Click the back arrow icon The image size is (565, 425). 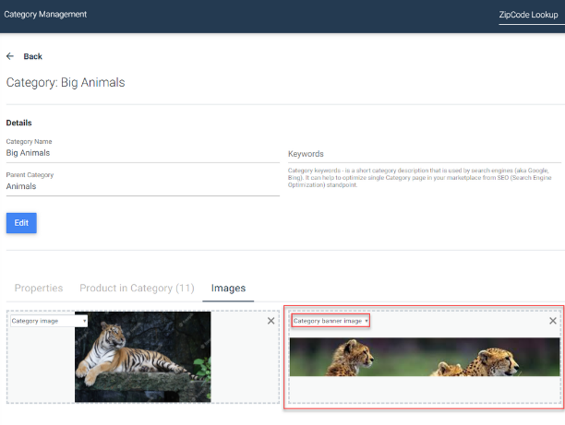point(10,56)
